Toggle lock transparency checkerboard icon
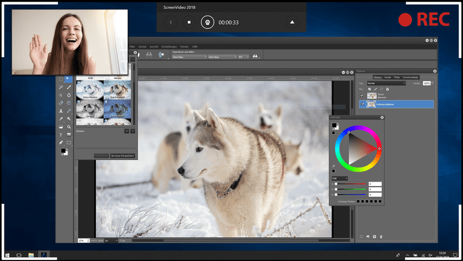The height and width of the screenshot is (261, 463). (x=369, y=89)
